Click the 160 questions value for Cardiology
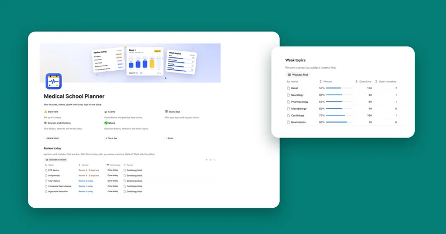The height and width of the screenshot is (234, 446). pyautogui.click(x=369, y=115)
